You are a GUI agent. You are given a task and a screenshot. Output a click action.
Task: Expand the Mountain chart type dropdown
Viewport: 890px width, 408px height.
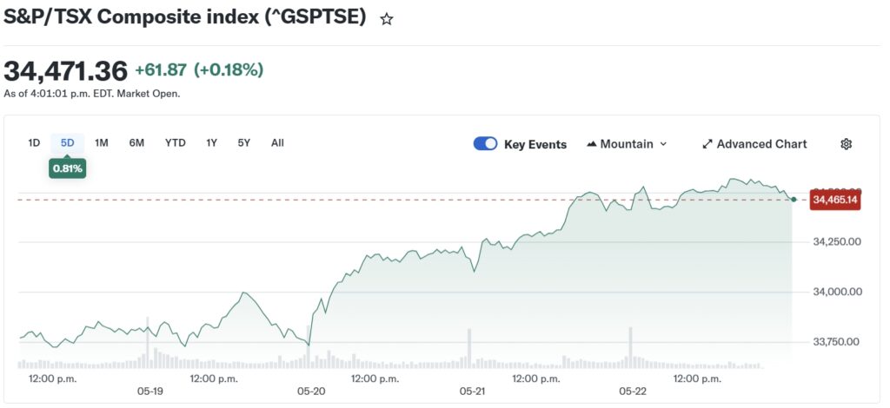coord(627,144)
